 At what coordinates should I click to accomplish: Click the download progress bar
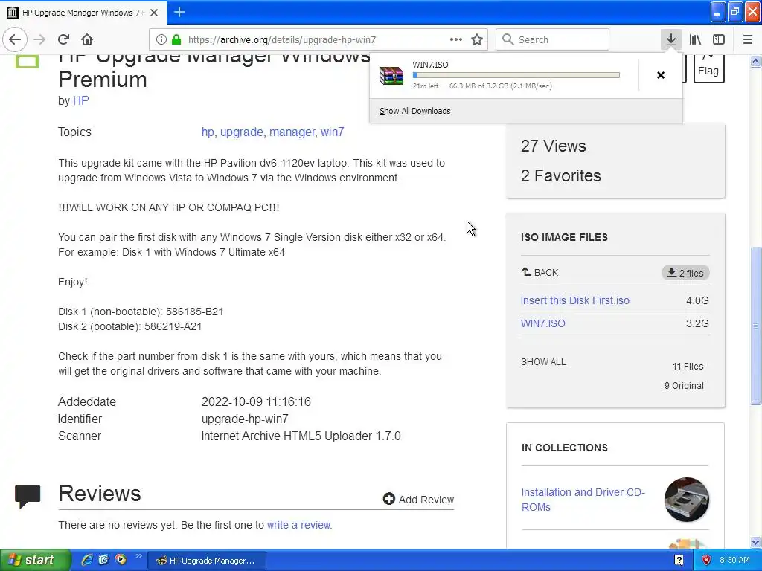point(516,75)
